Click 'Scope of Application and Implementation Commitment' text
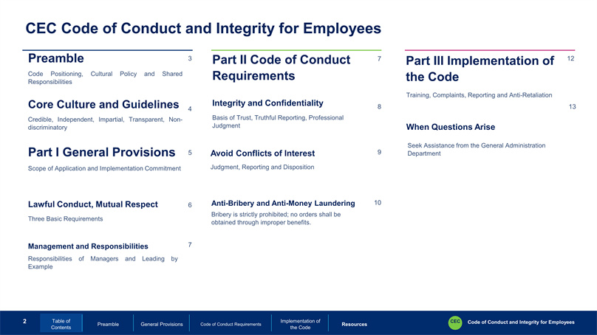 pyautogui.click(x=104, y=168)
